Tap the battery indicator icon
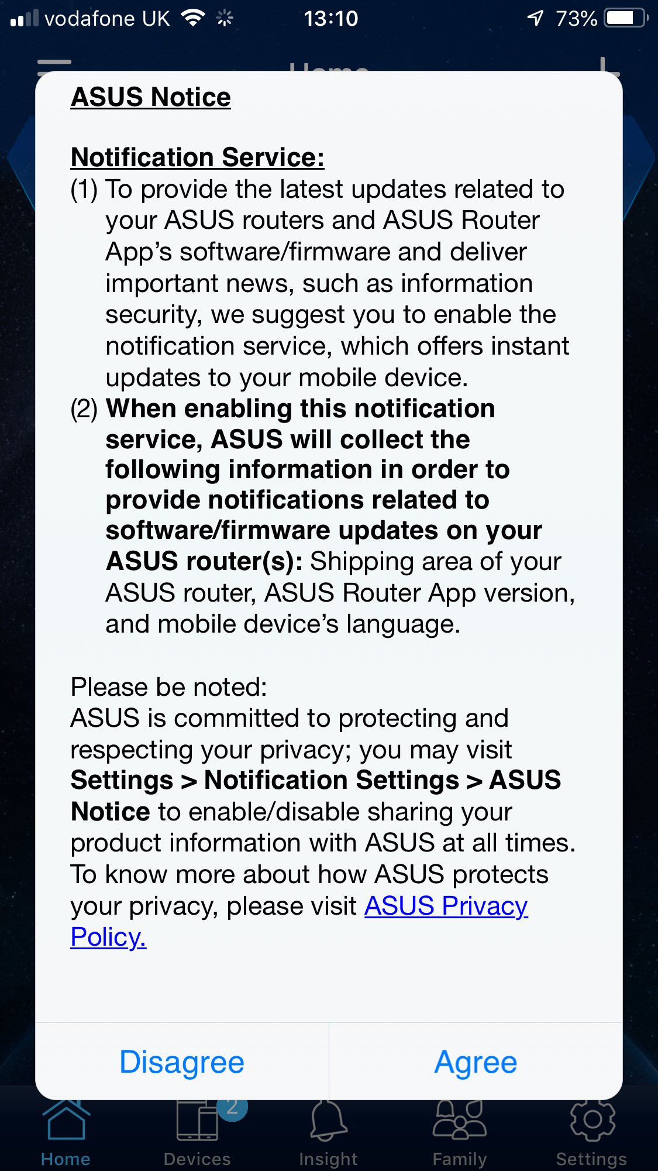Screen dimensions: 658x1171 coord(626,18)
